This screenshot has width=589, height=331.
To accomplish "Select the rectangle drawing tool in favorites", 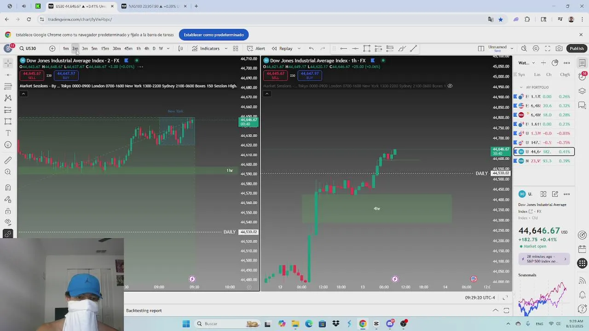I will 367,48.
